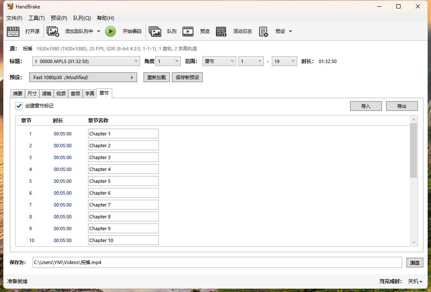The height and width of the screenshot is (292, 431).
Task: Click the Preview film frame icon
Action: 188,31
